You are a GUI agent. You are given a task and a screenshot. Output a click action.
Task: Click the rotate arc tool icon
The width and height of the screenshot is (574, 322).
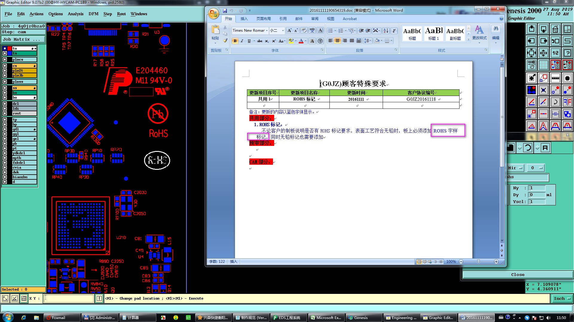(x=555, y=102)
